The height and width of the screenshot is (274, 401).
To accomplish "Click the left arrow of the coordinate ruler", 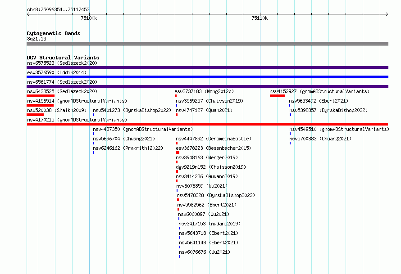I will pos(28,14).
